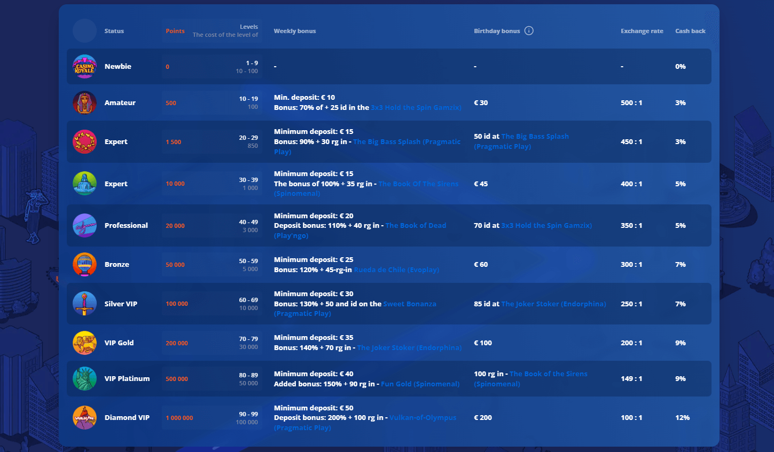Open The Big Bass Splash weekly bonus link
Image resolution: width=774 pixels, height=452 pixels.
(406, 141)
